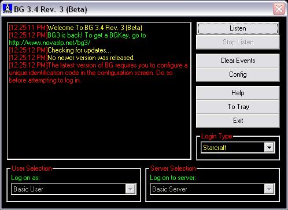
Task: Click the BG application icon in title bar
Action: (8, 9)
